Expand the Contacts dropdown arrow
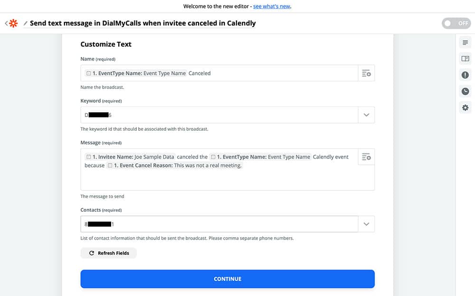Image resolution: width=475 pixels, height=296 pixels. pos(366,224)
